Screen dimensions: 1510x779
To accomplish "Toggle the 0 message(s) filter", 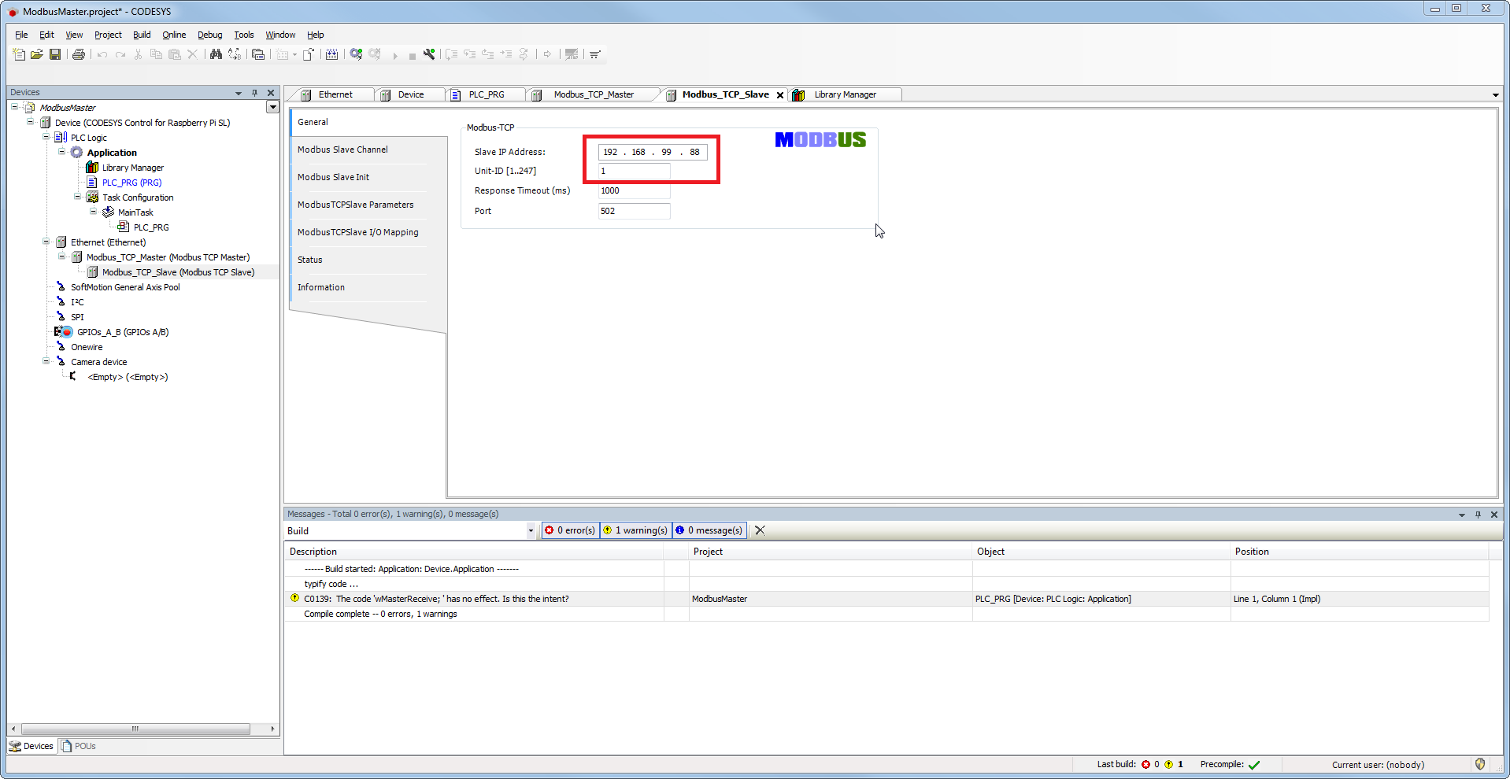I will point(709,530).
